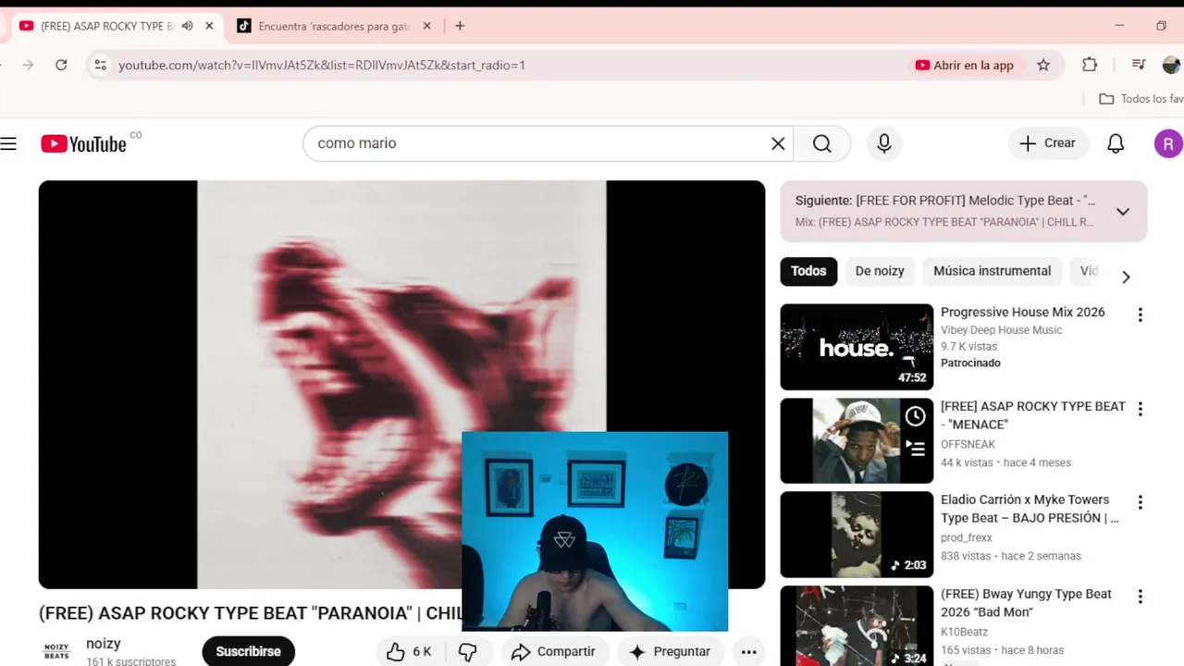Open title (FREE) Bway Yungy Type Beat
The image size is (1184, 666).
(1026, 603)
